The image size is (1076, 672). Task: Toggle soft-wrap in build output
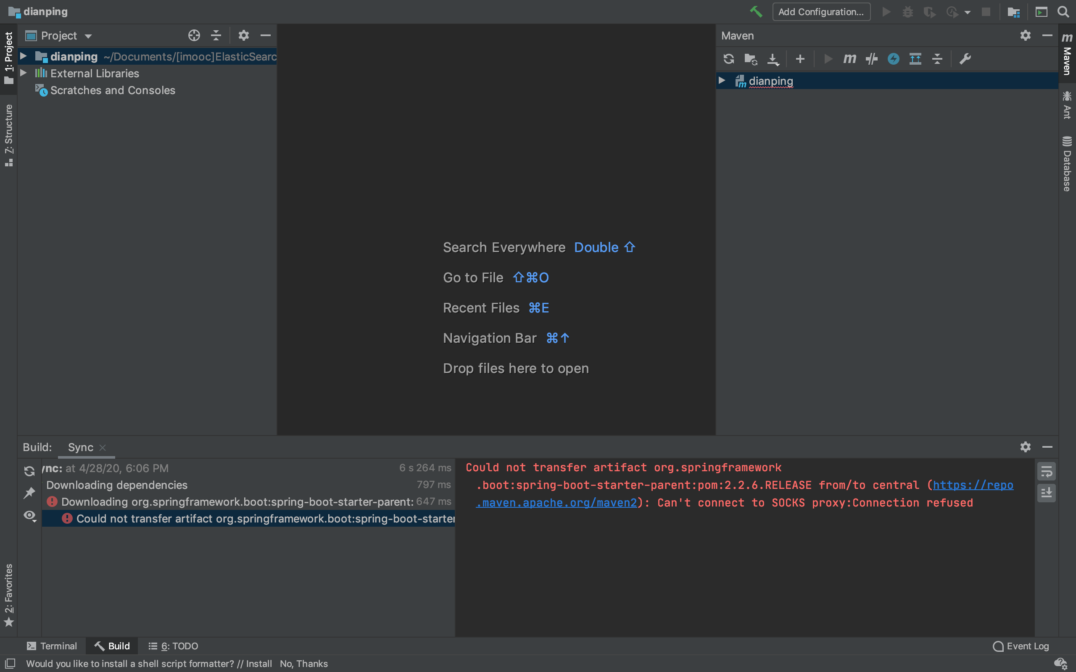click(x=1046, y=471)
